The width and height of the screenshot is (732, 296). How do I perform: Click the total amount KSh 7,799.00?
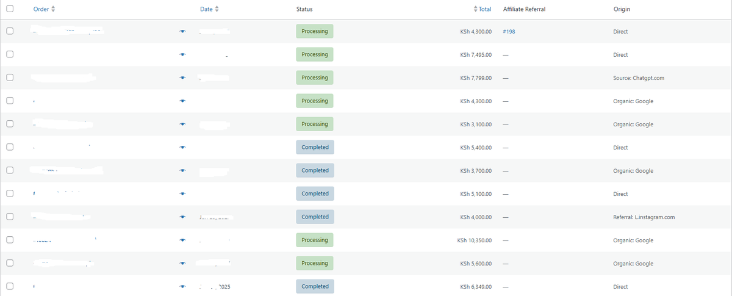tap(476, 78)
